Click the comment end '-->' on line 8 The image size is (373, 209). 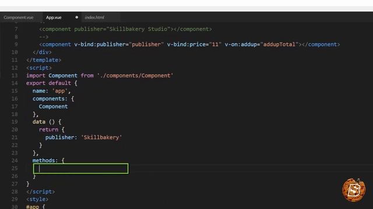[x=44, y=37]
